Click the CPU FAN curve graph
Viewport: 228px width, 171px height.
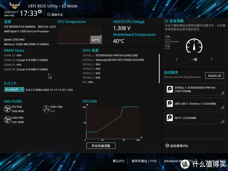113,123
